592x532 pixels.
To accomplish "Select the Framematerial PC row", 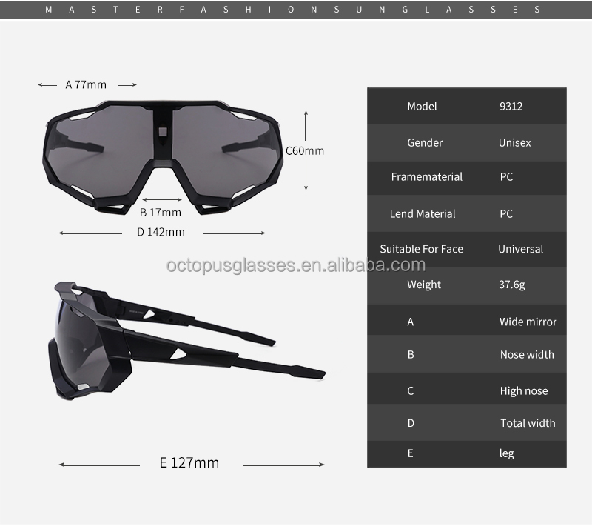I will (x=467, y=177).
